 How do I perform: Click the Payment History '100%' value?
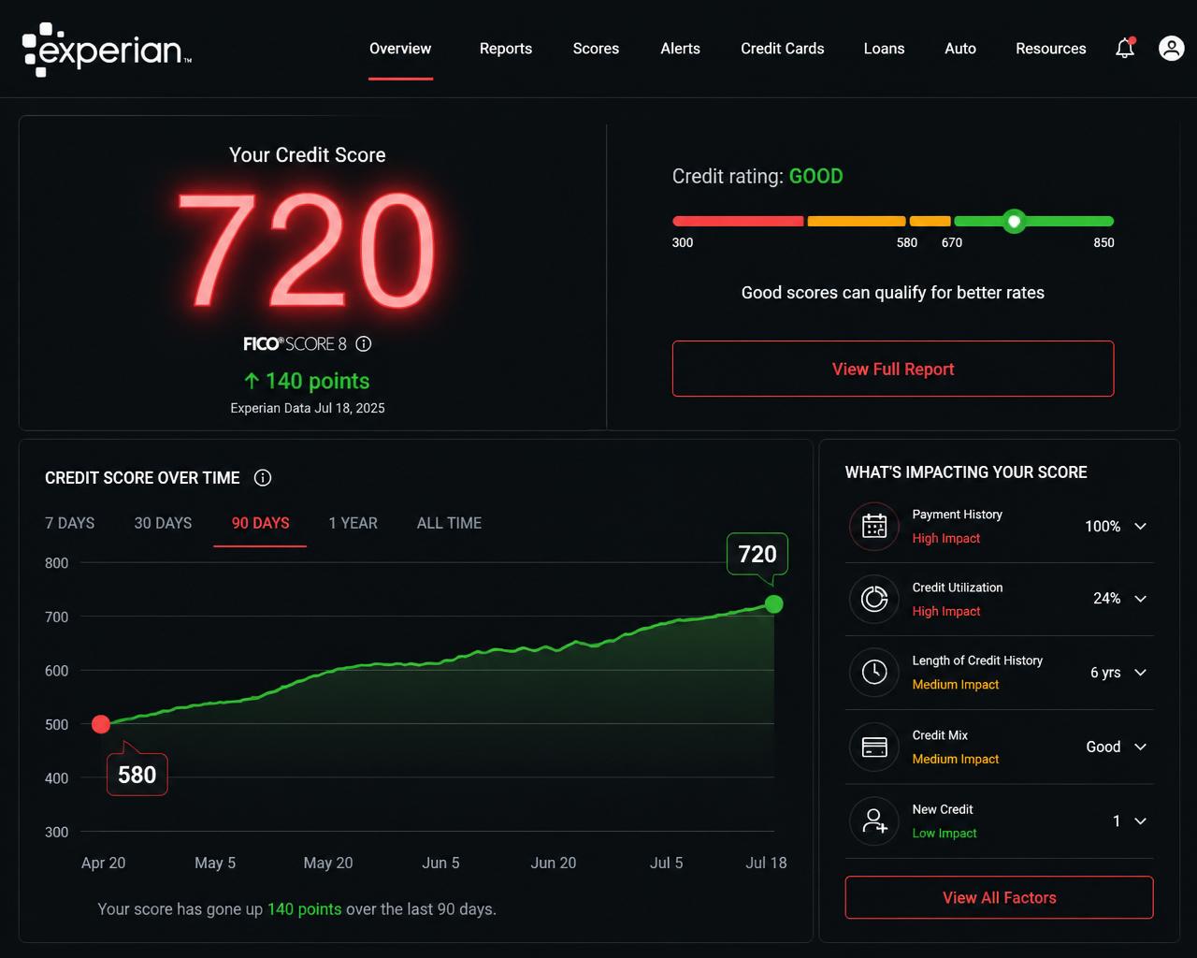1103,527
